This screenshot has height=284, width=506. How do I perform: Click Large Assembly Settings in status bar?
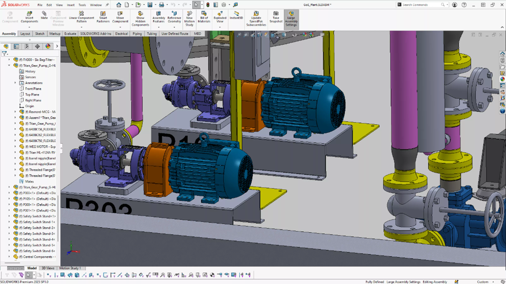coord(404,282)
